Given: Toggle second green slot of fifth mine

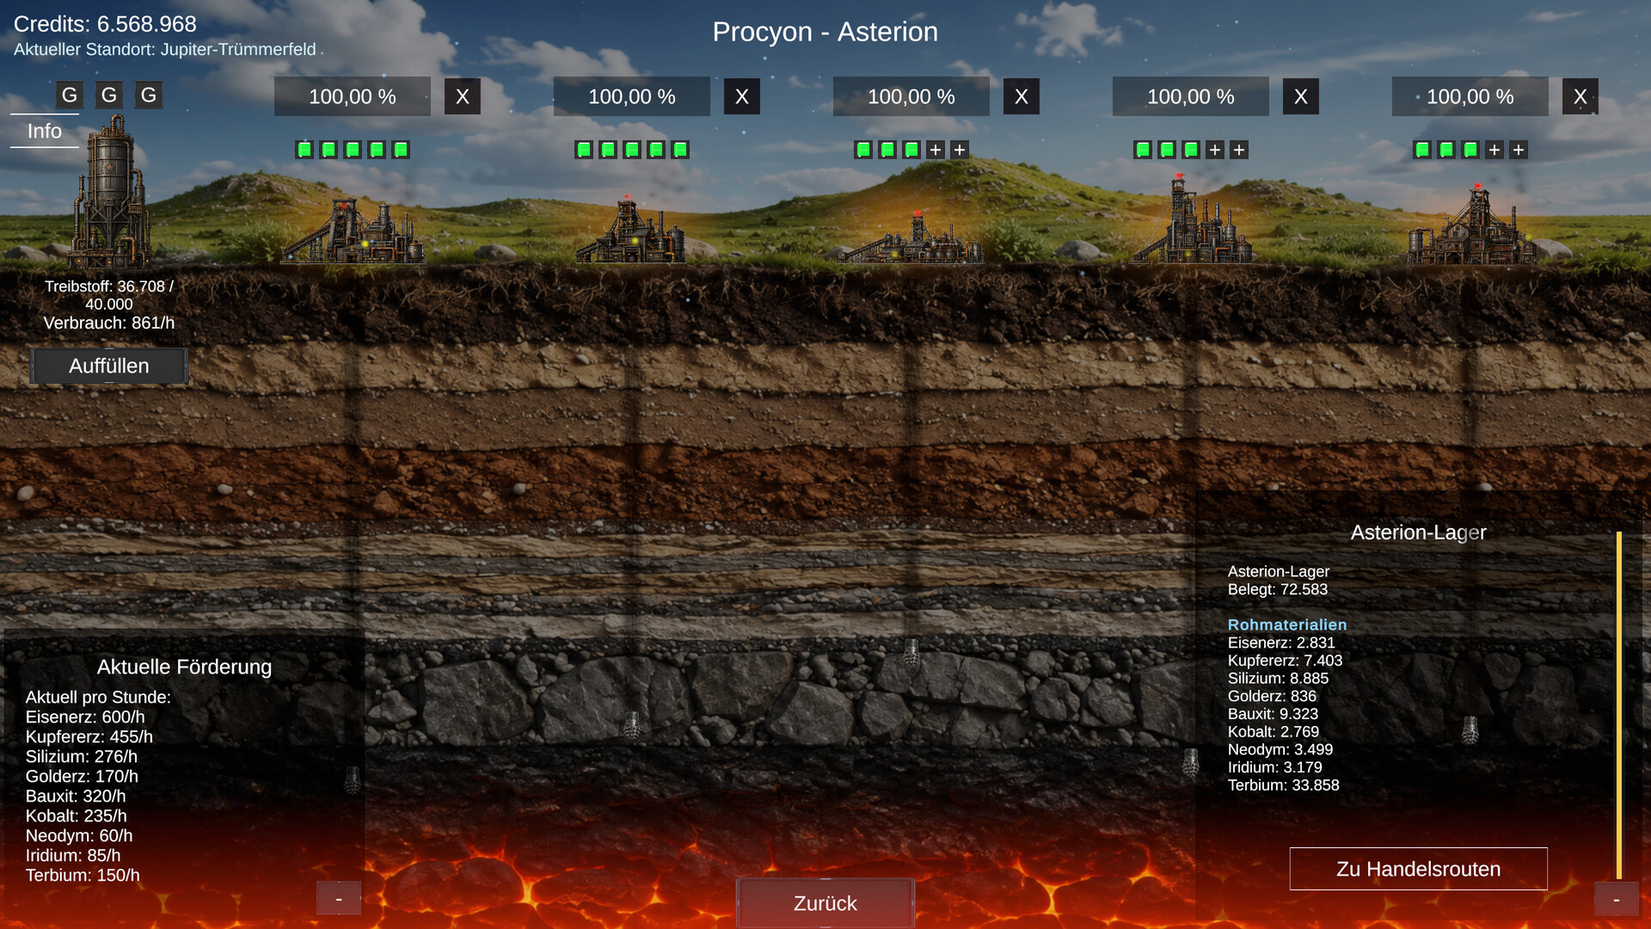Looking at the screenshot, I should [x=1446, y=150].
